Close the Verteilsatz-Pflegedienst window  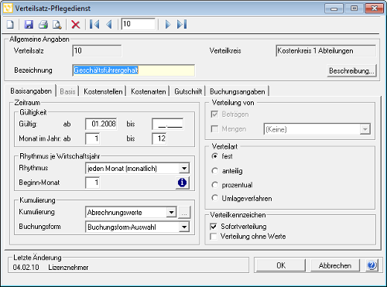tap(374, 9)
